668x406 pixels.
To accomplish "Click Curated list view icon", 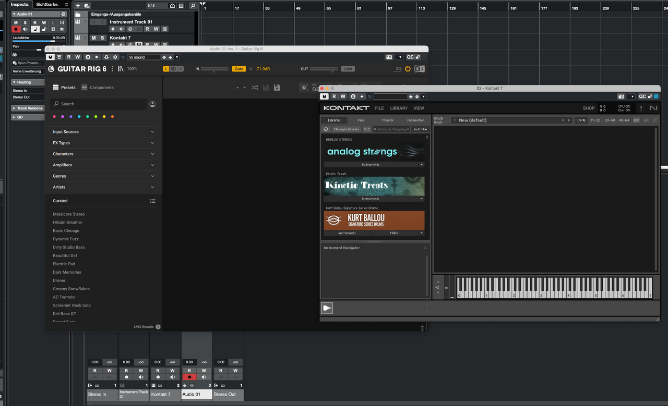I will click(x=152, y=201).
